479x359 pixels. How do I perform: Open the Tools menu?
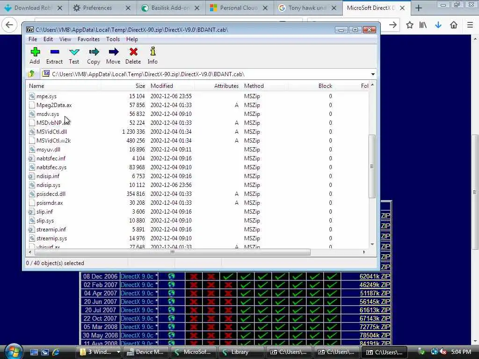click(113, 39)
